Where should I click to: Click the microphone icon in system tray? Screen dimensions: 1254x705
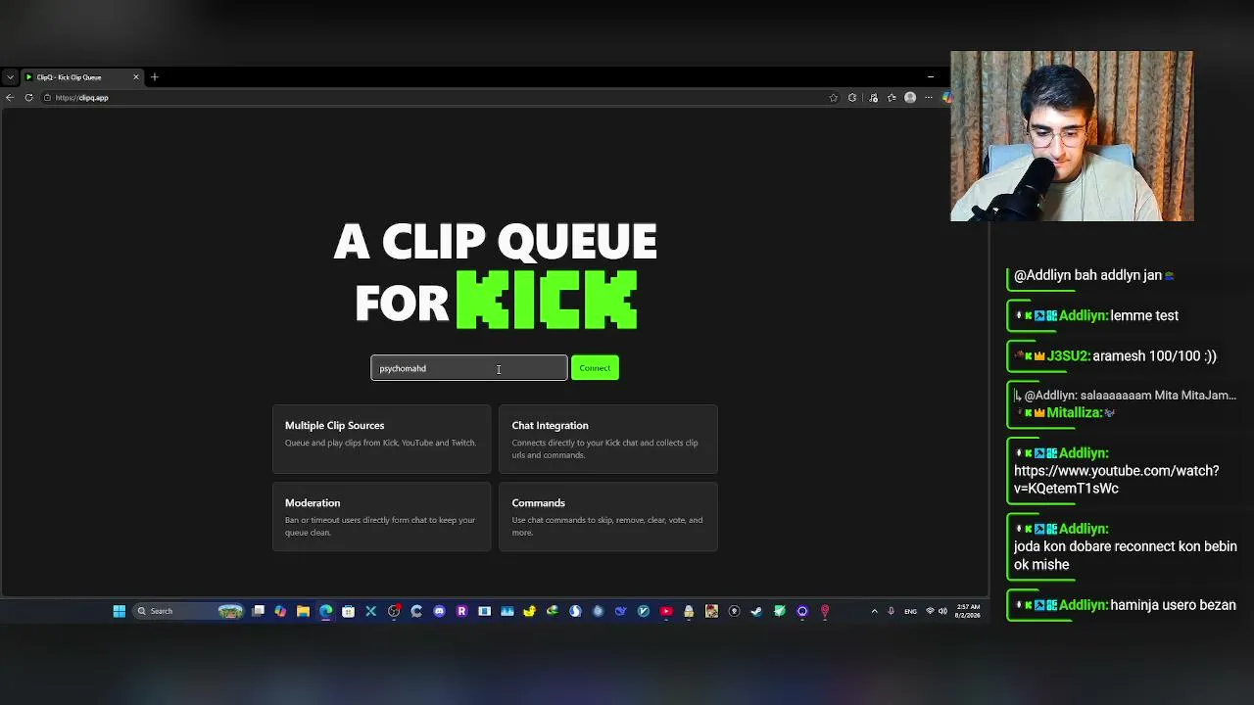891,611
